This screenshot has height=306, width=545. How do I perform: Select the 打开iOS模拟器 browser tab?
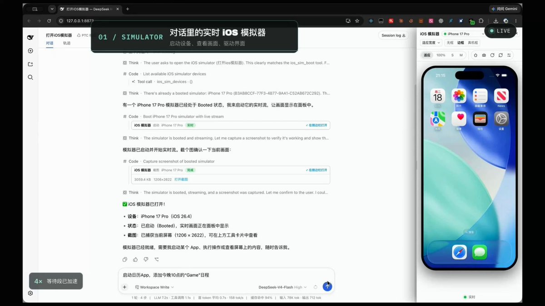tap(90, 9)
